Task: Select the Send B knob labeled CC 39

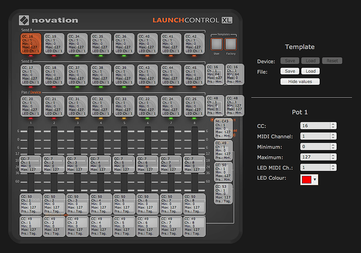Action: 124,75
